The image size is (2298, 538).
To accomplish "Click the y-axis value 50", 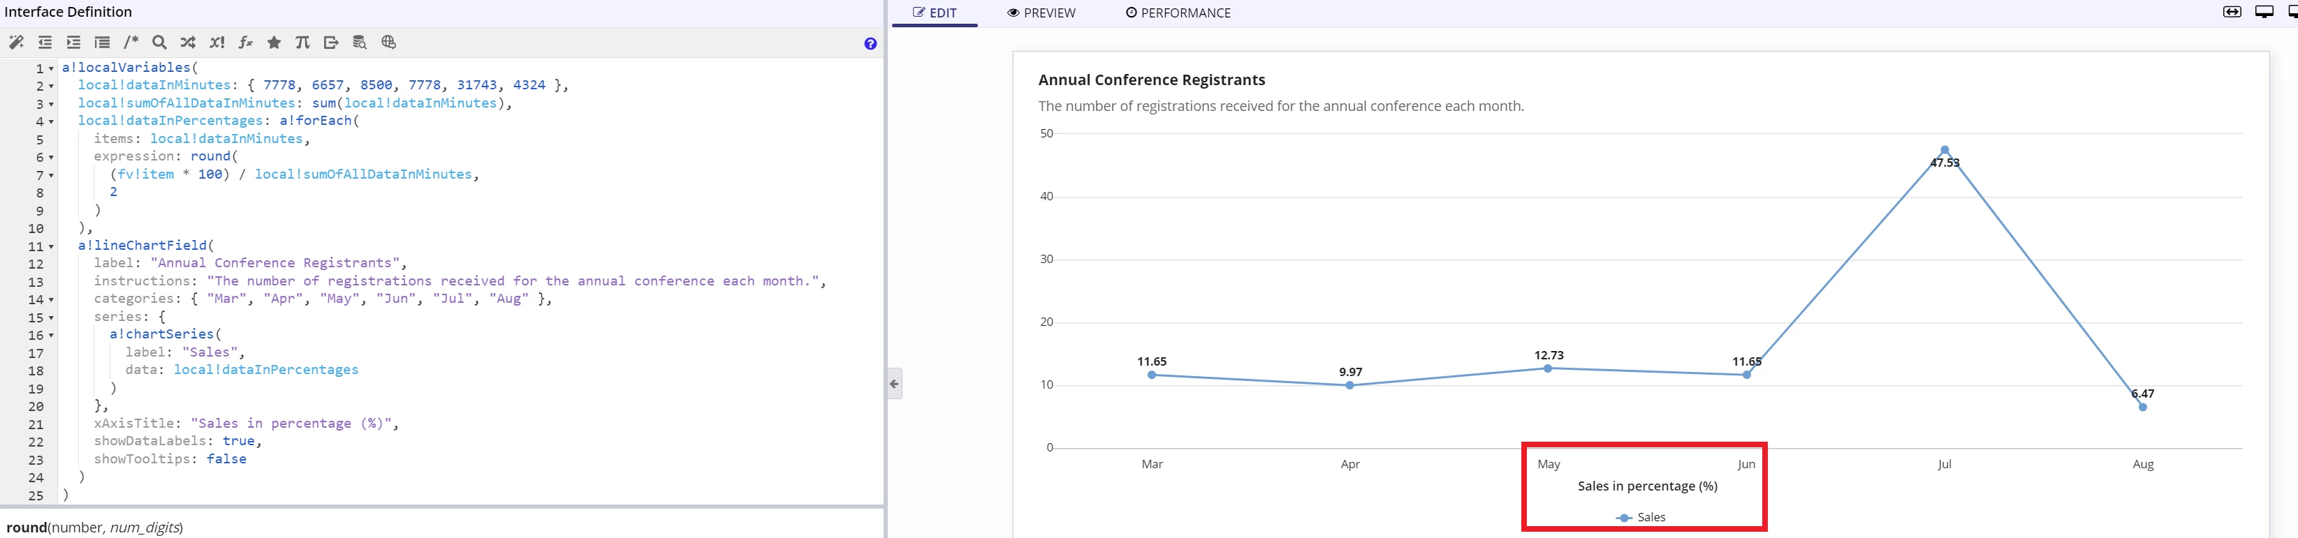I will [x=1046, y=133].
